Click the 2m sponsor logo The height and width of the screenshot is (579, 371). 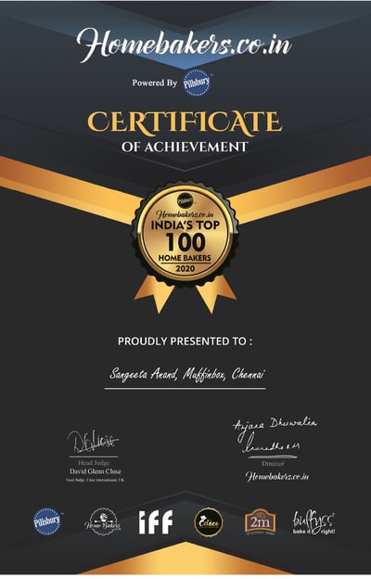click(261, 521)
